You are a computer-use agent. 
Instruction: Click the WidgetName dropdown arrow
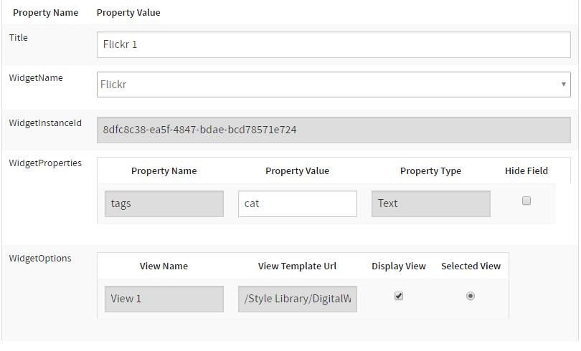coord(563,85)
